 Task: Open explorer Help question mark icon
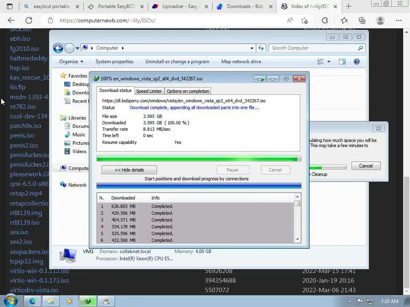click(x=356, y=62)
